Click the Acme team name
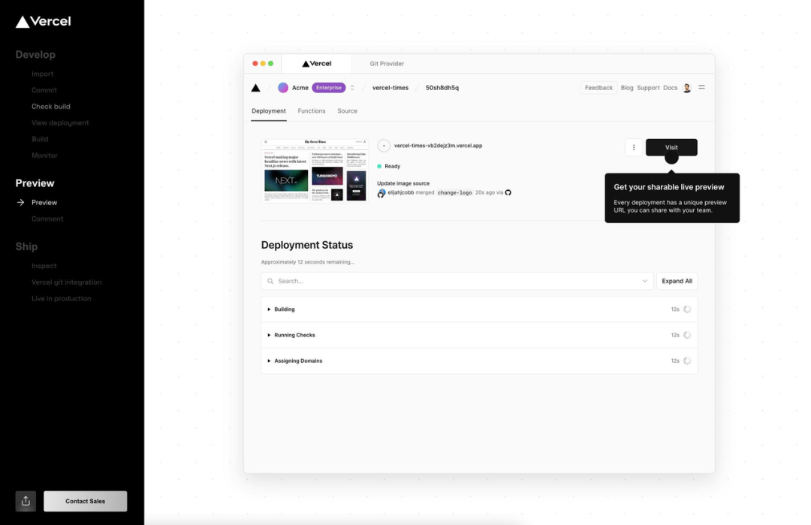Image resolution: width=811 pixels, height=525 pixels. (300, 88)
